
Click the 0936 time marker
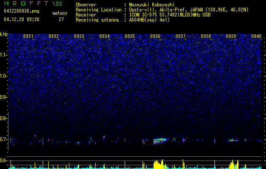point(155,36)
